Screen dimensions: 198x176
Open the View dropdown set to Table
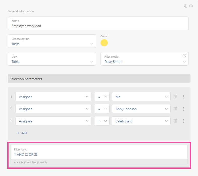tap(52, 59)
